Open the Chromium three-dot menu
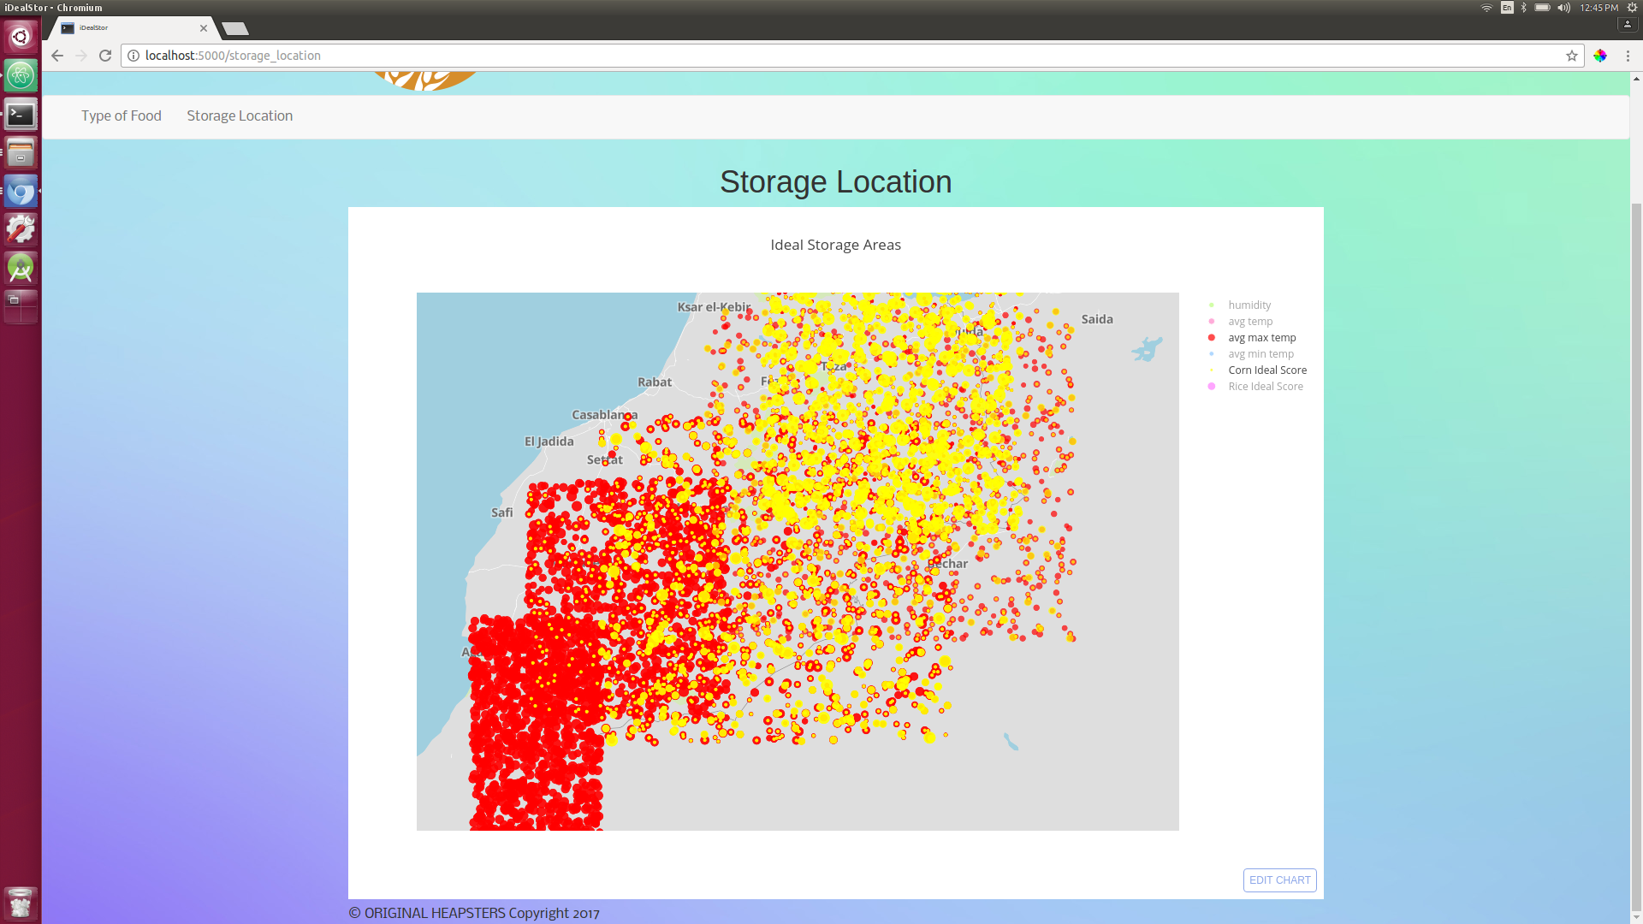Viewport: 1643px width, 924px height. point(1628,56)
